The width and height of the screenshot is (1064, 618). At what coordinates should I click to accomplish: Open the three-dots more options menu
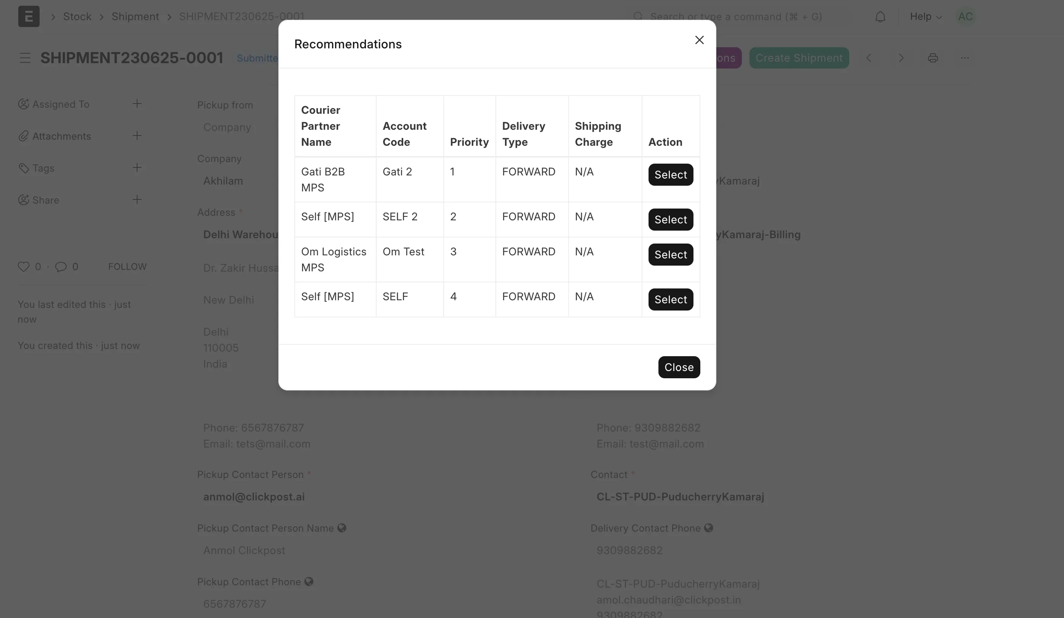point(965,58)
